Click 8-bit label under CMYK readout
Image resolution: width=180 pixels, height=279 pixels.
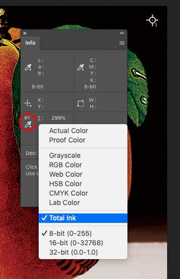pyautogui.click(x=90, y=87)
